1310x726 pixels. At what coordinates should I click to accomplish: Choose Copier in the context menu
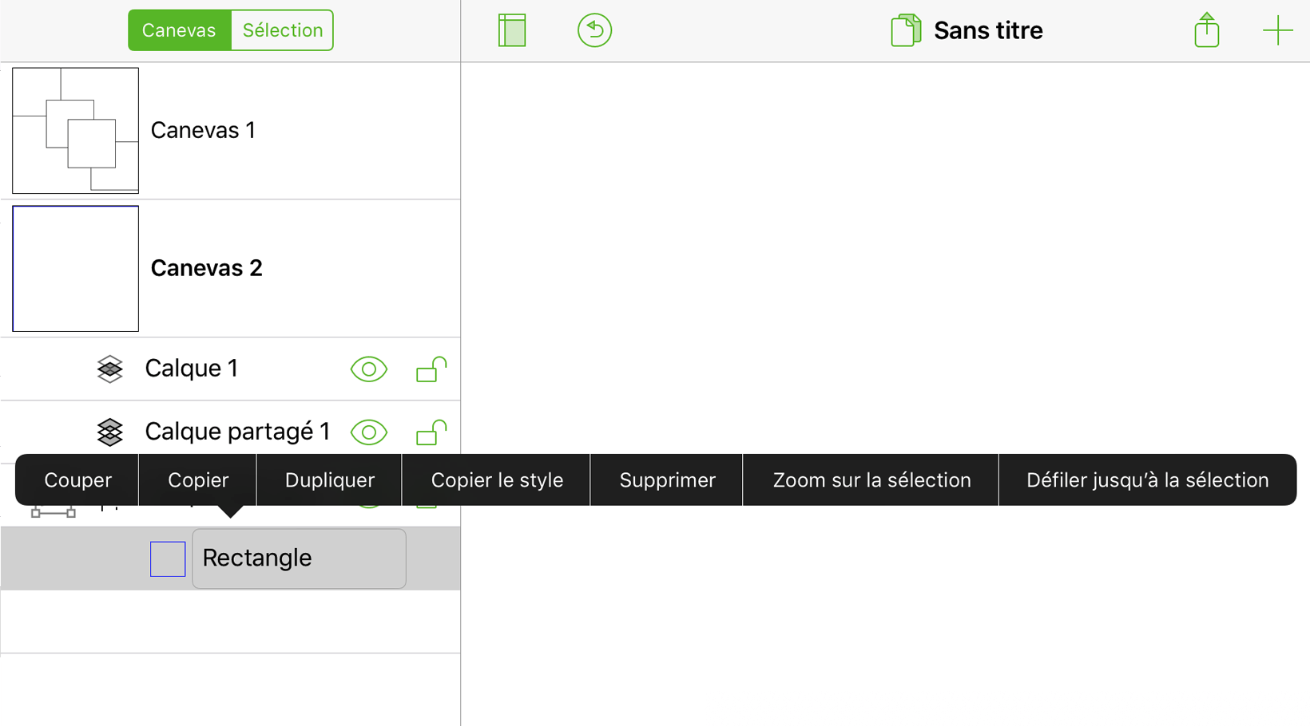point(198,480)
